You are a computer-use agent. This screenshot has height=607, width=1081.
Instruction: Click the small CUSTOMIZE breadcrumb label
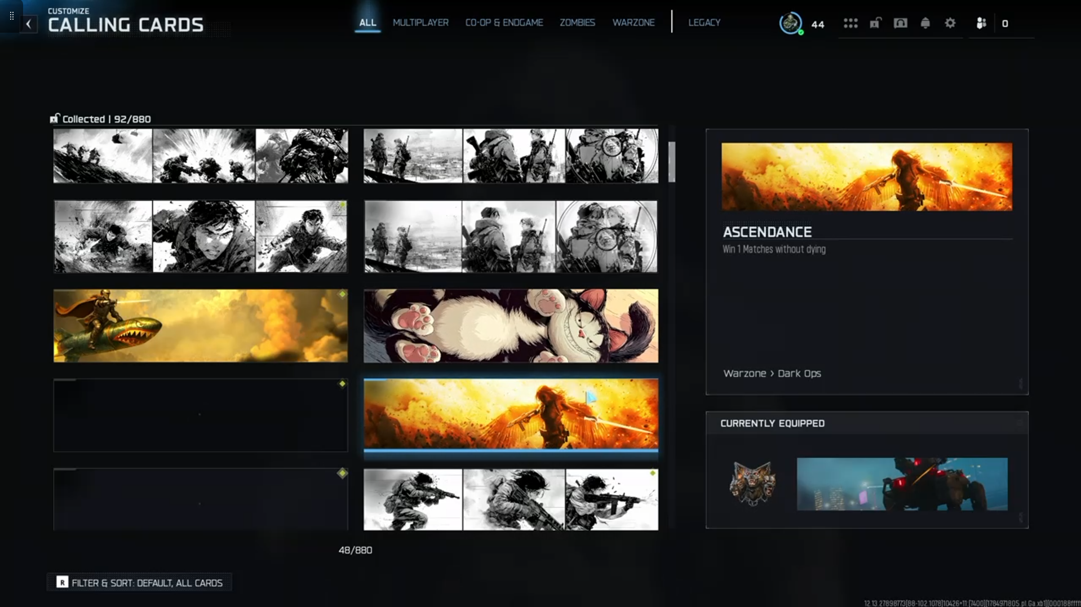coord(68,11)
